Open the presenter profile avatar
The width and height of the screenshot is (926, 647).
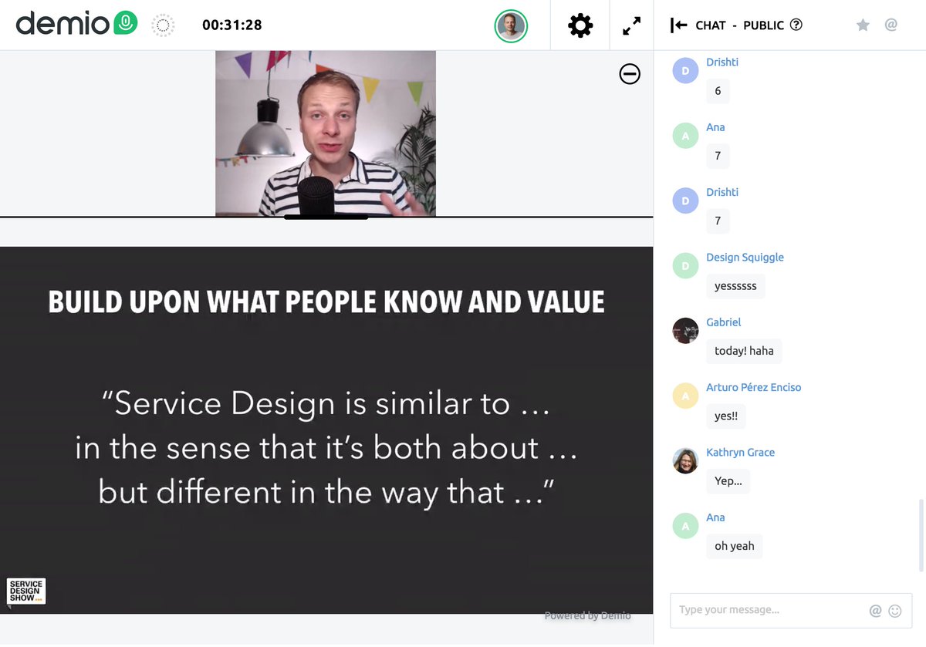pyautogui.click(x=511, y=26)
